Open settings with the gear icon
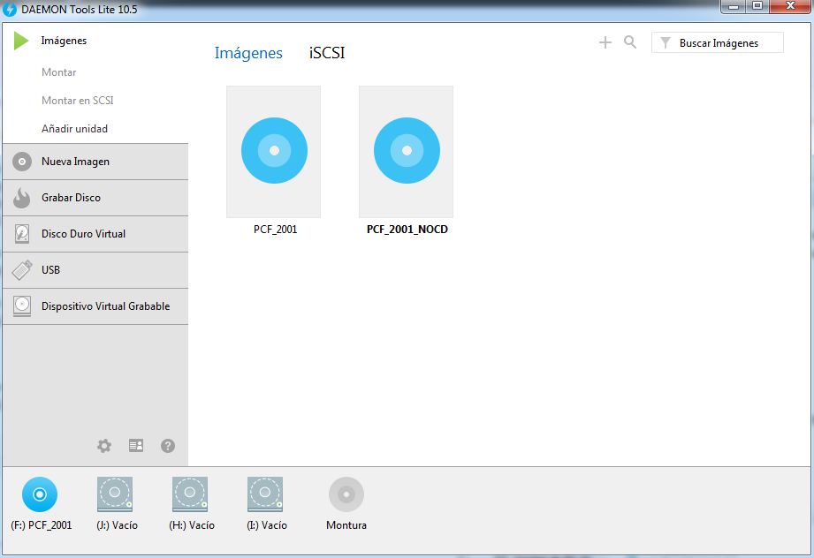This screenshot has width=814, height=558. coord(104,446)
